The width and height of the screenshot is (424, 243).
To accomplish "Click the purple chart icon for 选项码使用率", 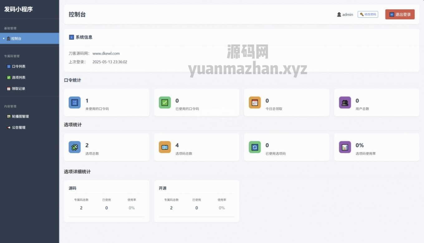I will (345, 147).
